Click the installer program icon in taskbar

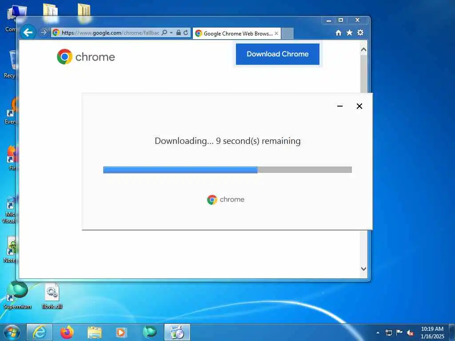pyautogui.click(x=177, y=332)
